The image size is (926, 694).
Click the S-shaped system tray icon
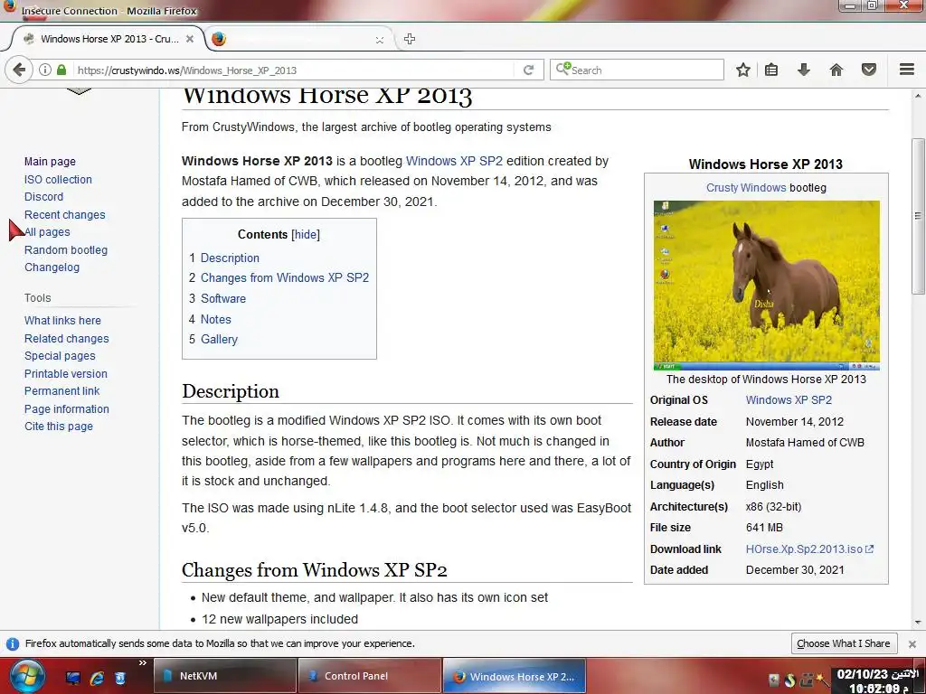coord(789,680)
